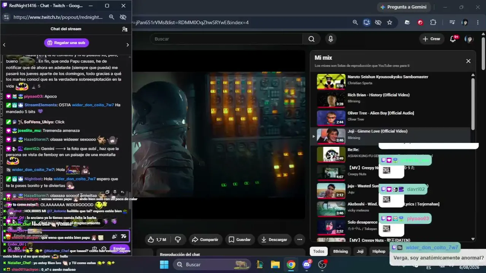
Task: Click the red circular extension icon
Action: 420,22
